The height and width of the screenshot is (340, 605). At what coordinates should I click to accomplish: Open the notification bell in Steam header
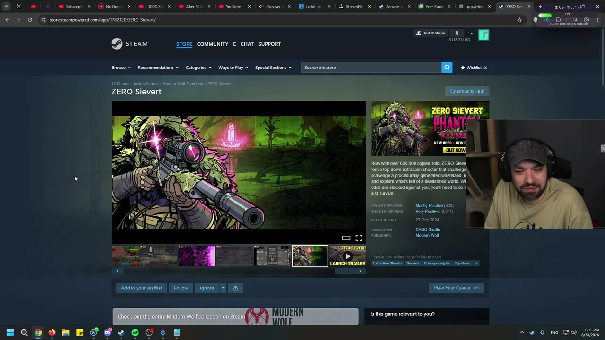pyautogui.click(x=457, y=33)
